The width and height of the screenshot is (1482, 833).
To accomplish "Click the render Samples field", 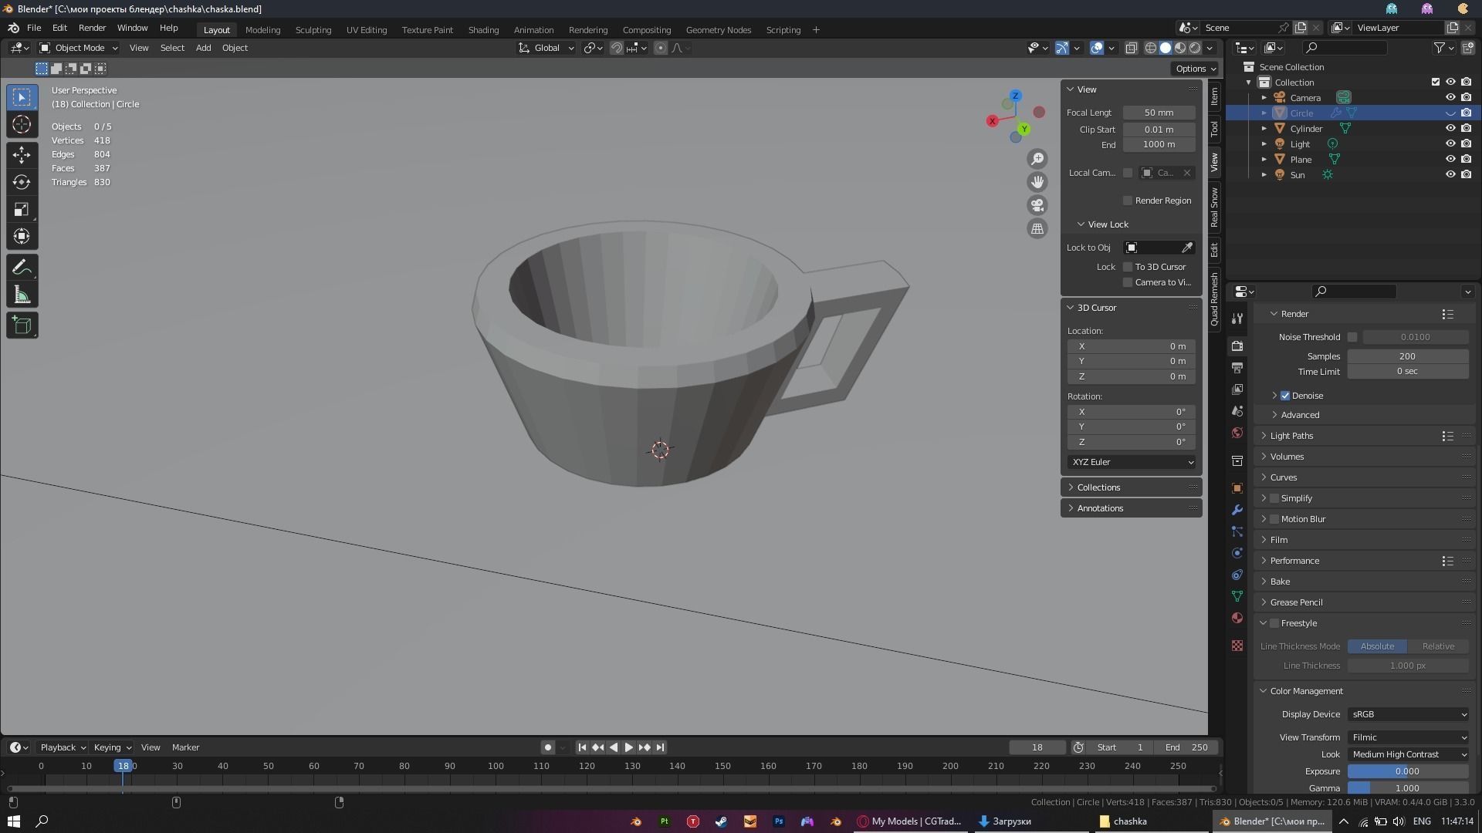I will [x=1408, y=356].
